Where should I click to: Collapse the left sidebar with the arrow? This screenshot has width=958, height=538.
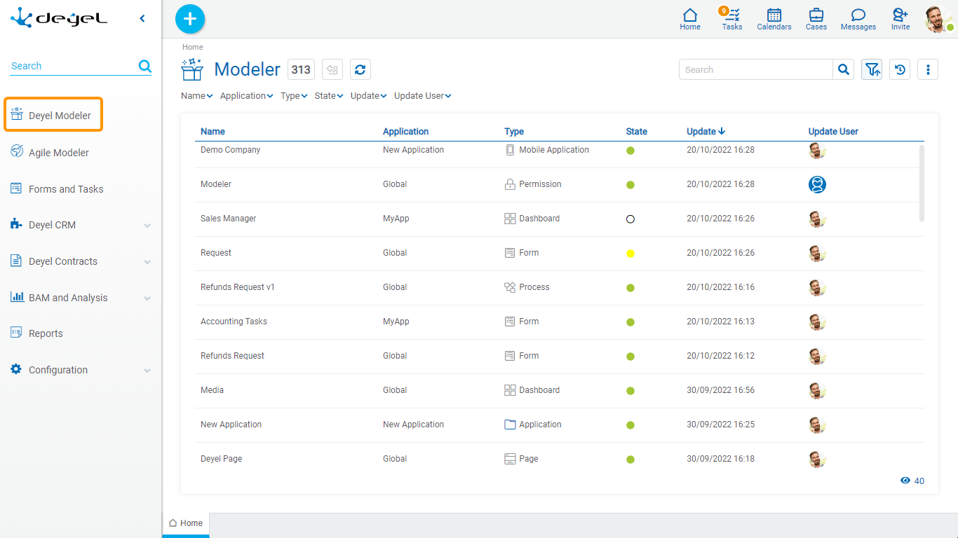click(142, 19)
